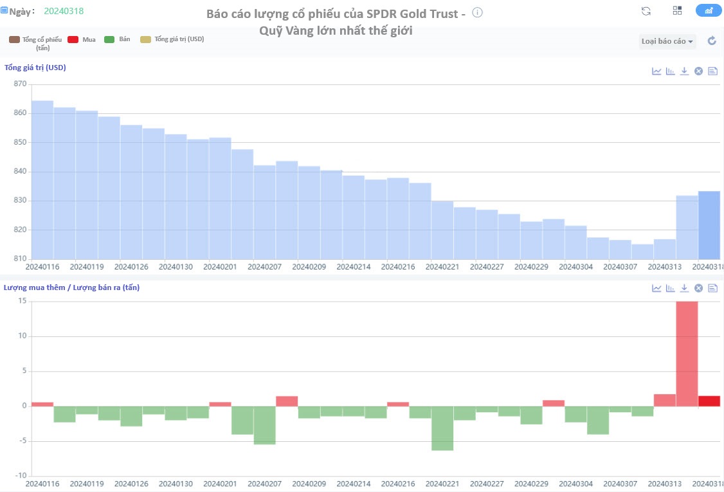The height and width of the screenshot is (492, 724).
Task: Select the 20240221 bar in the top chart
Action: [442, 230]
